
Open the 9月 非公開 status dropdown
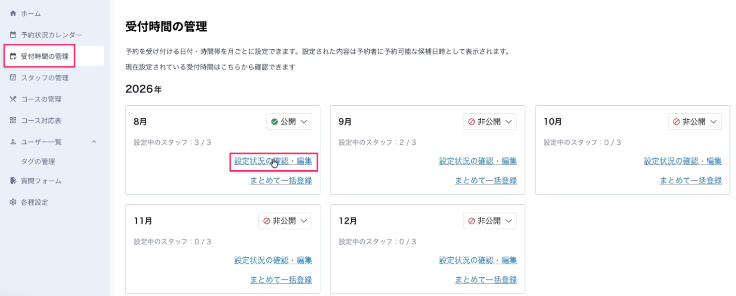490,122
